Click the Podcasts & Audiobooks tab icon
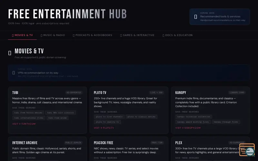The height and width of the screenshot is (161, 258). click(74, 35)
